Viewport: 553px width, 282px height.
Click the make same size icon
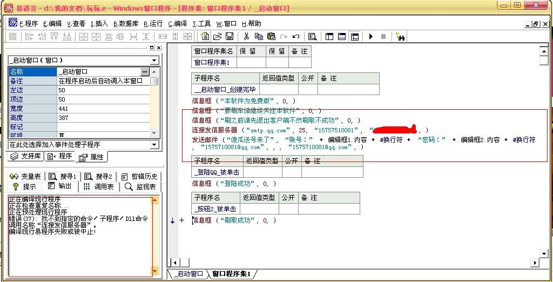tap(187, 36)
